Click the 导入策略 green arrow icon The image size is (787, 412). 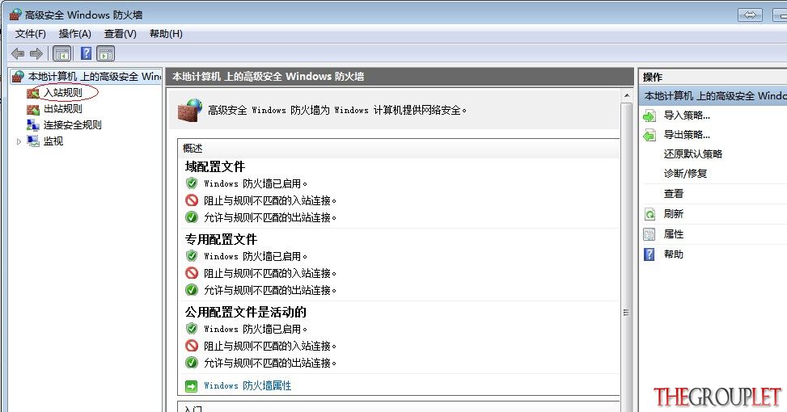click(649, 116)
